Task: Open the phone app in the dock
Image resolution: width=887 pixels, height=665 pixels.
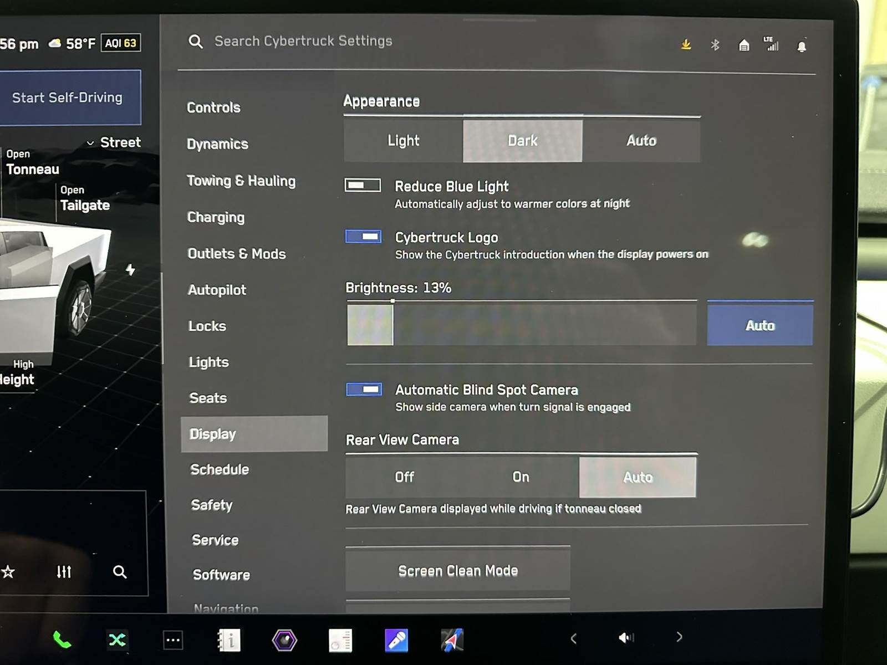Action: [x=62, y=640]
